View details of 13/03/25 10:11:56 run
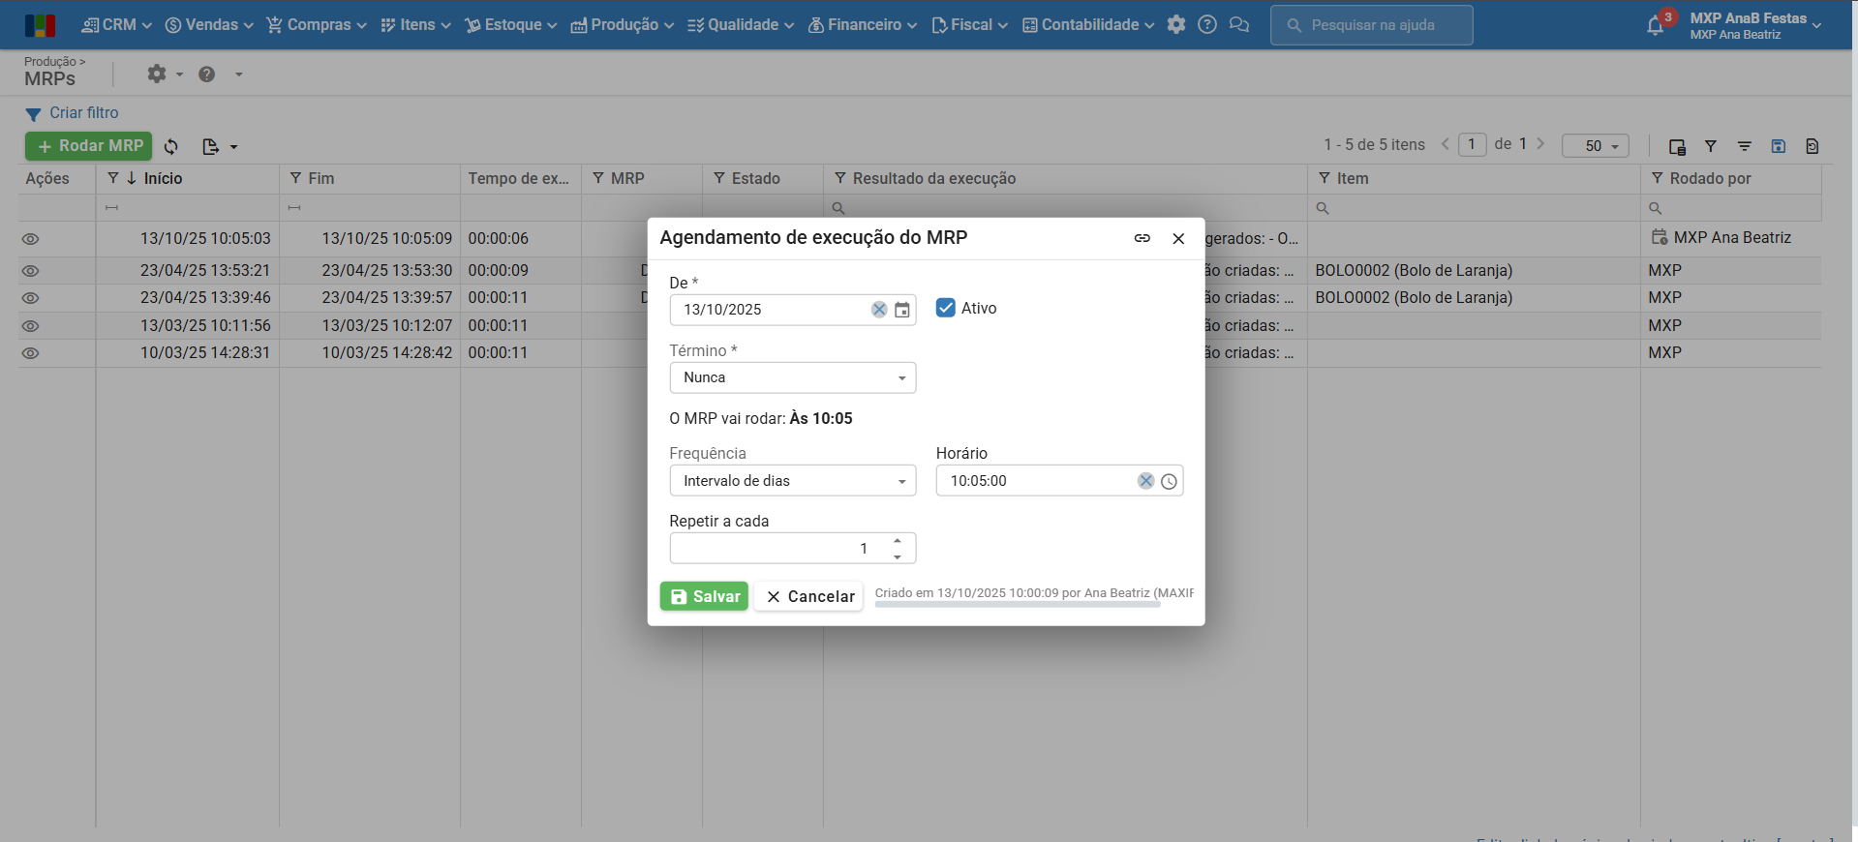 [x=31, y=326]
